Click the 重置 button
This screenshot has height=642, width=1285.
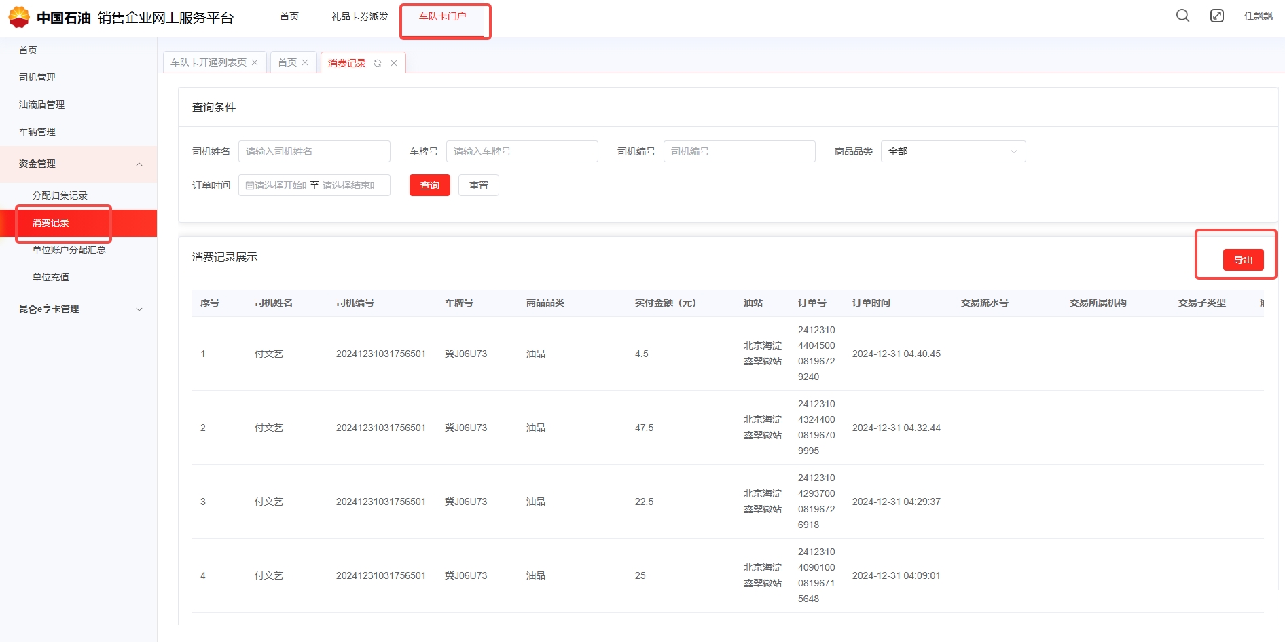(x=478, y=185)
